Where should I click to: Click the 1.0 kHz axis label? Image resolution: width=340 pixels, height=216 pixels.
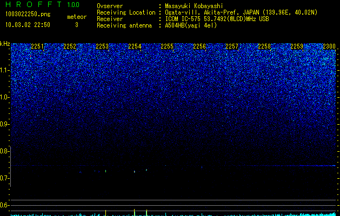coord(4,97)
